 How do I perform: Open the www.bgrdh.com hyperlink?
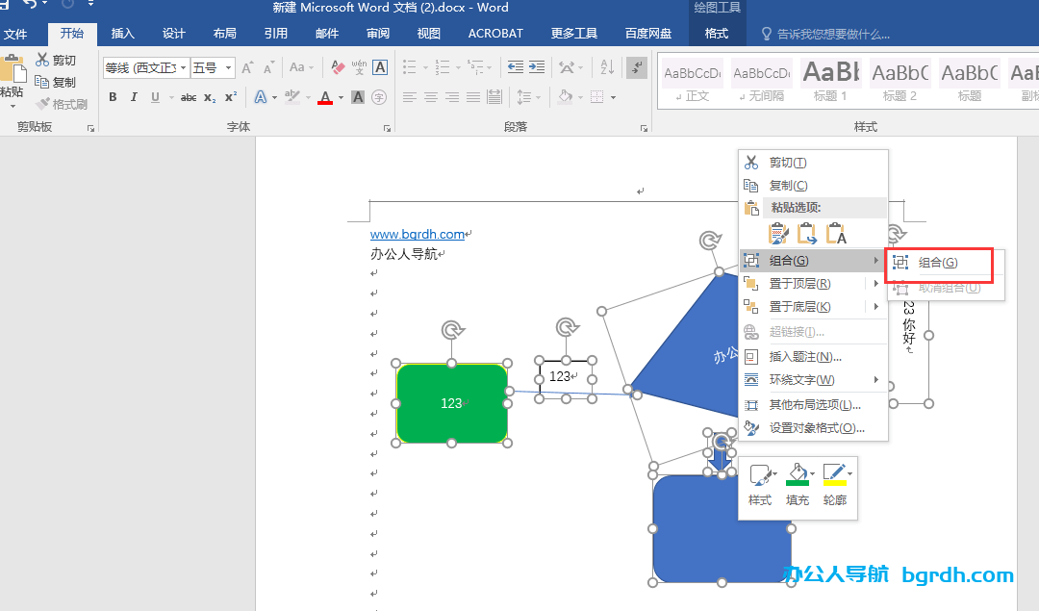pyautogui.click(x=417, y=235)
